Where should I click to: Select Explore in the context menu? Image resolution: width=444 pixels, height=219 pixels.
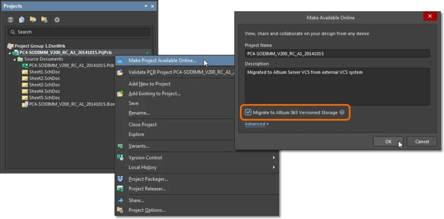pyautogui.click(x=136, y=135)
